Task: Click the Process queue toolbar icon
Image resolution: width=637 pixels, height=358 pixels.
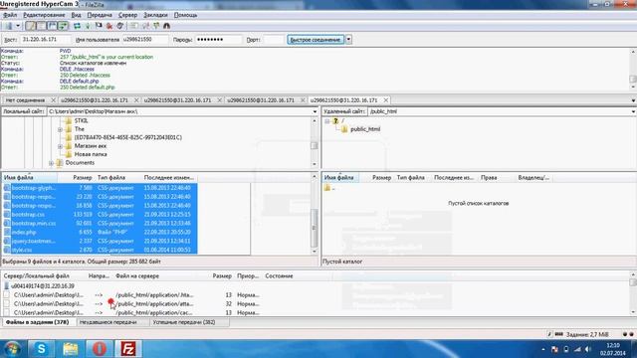Action: pyautogui.click(x=88, y=26)
